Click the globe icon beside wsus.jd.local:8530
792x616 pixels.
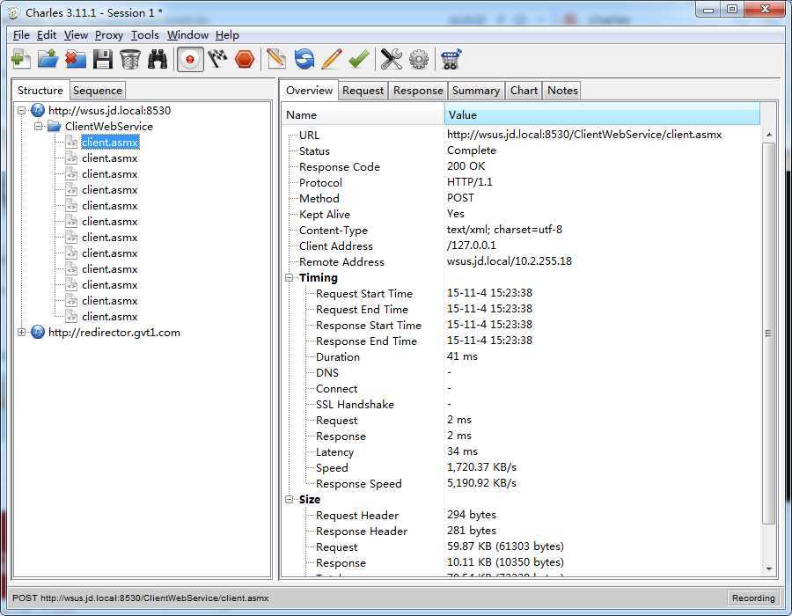38,110
